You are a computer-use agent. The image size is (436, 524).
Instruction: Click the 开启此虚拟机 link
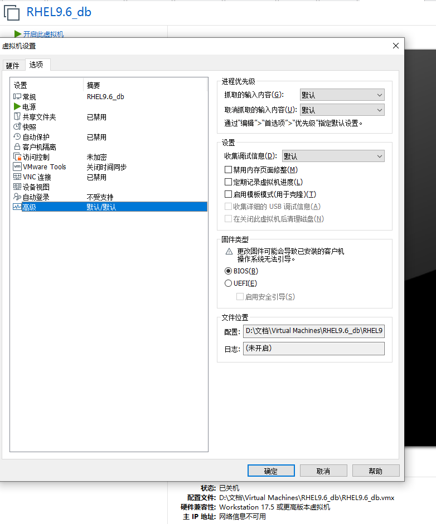(x=43, y=34)
